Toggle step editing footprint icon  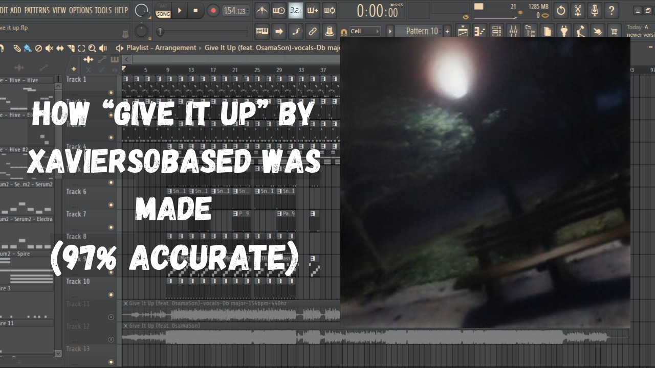[296, 31]
